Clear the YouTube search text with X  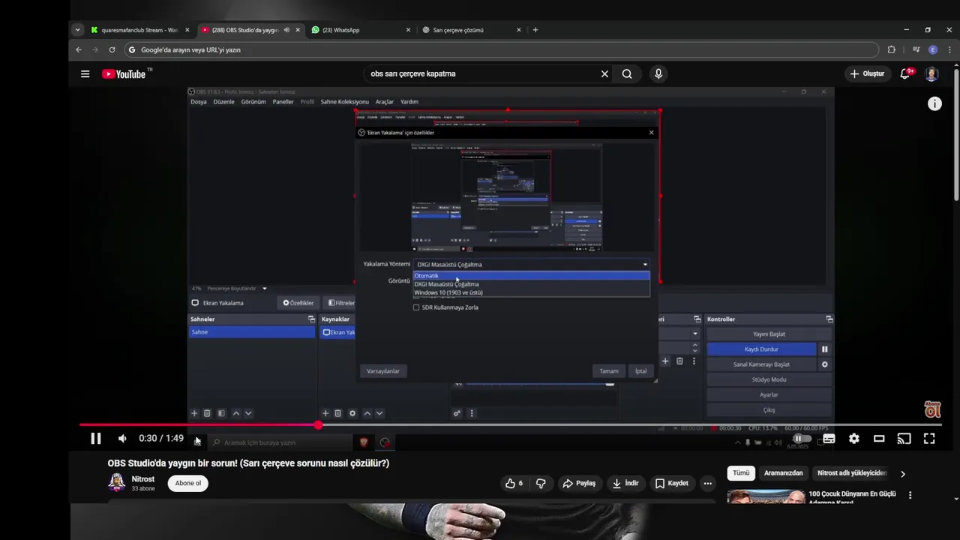point(604,73)
